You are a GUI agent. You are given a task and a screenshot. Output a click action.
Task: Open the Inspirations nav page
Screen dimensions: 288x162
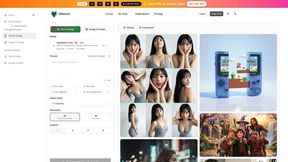tap(142, 14)
